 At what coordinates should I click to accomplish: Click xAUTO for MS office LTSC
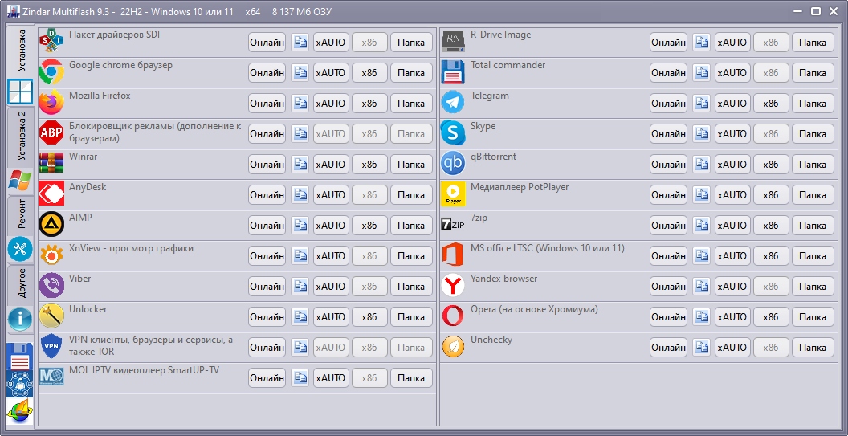(732, 256)
